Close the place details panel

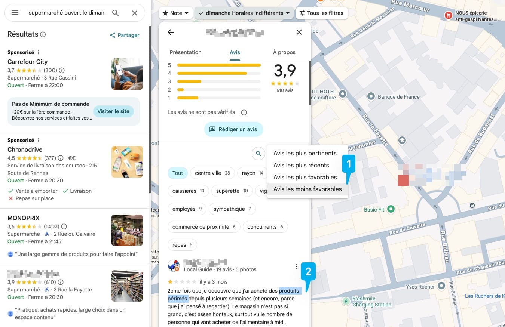pos(299,32)
